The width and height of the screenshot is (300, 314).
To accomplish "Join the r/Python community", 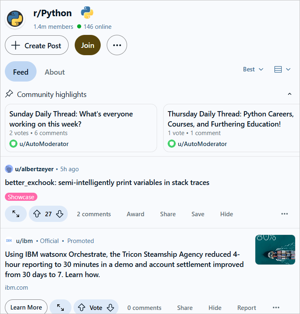I will 88,45.
